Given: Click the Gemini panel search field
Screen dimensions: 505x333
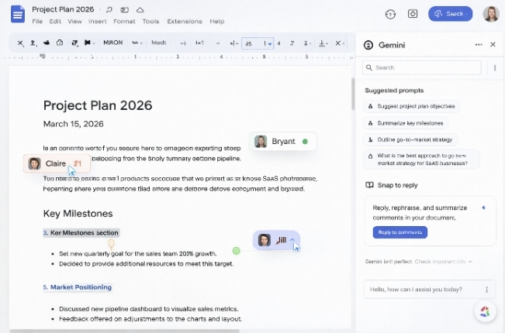Looking at the screenshot, I should (425, 68).
